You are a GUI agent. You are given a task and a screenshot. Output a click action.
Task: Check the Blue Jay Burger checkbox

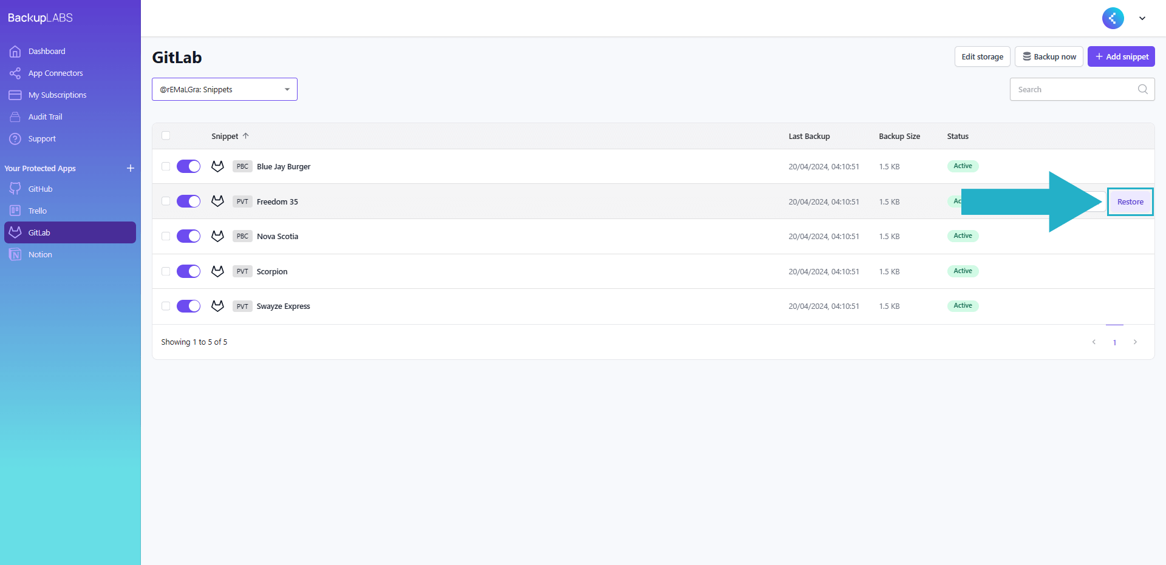(166, 166)
